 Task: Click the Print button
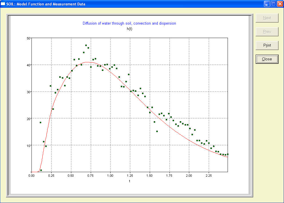[267, 45]
